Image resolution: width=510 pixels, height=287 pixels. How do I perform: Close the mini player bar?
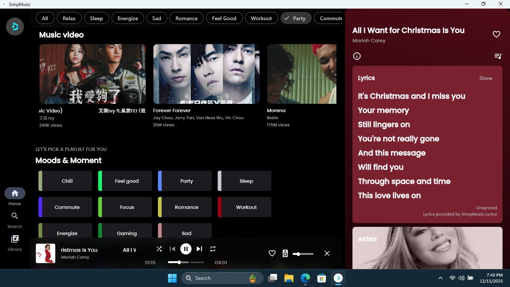click(327, 253)
